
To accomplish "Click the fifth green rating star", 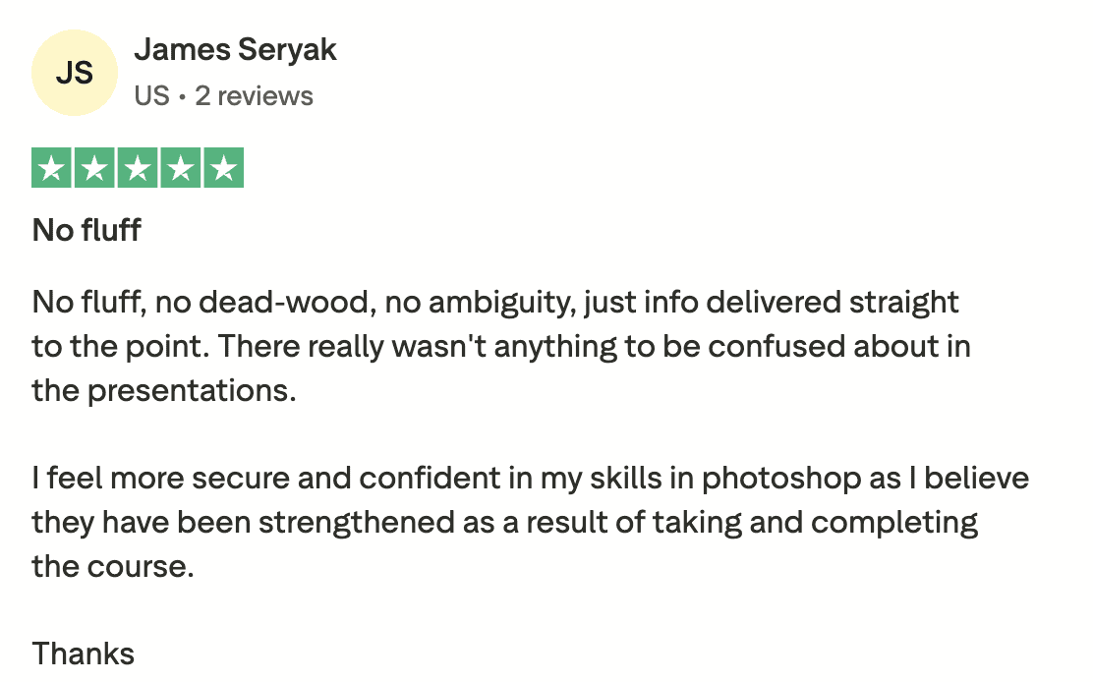I will tap(223, 168).
